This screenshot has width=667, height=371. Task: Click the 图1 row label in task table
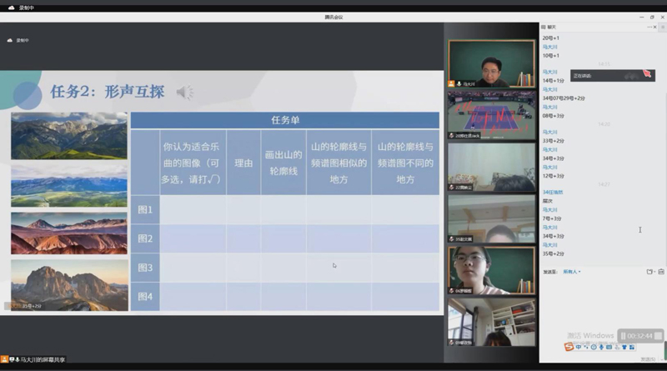145,209
